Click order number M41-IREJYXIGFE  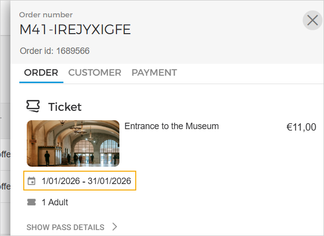click(x=75, y=30)
